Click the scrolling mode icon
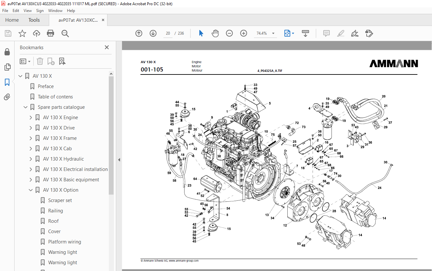432x271 pixels. (305, 33)
